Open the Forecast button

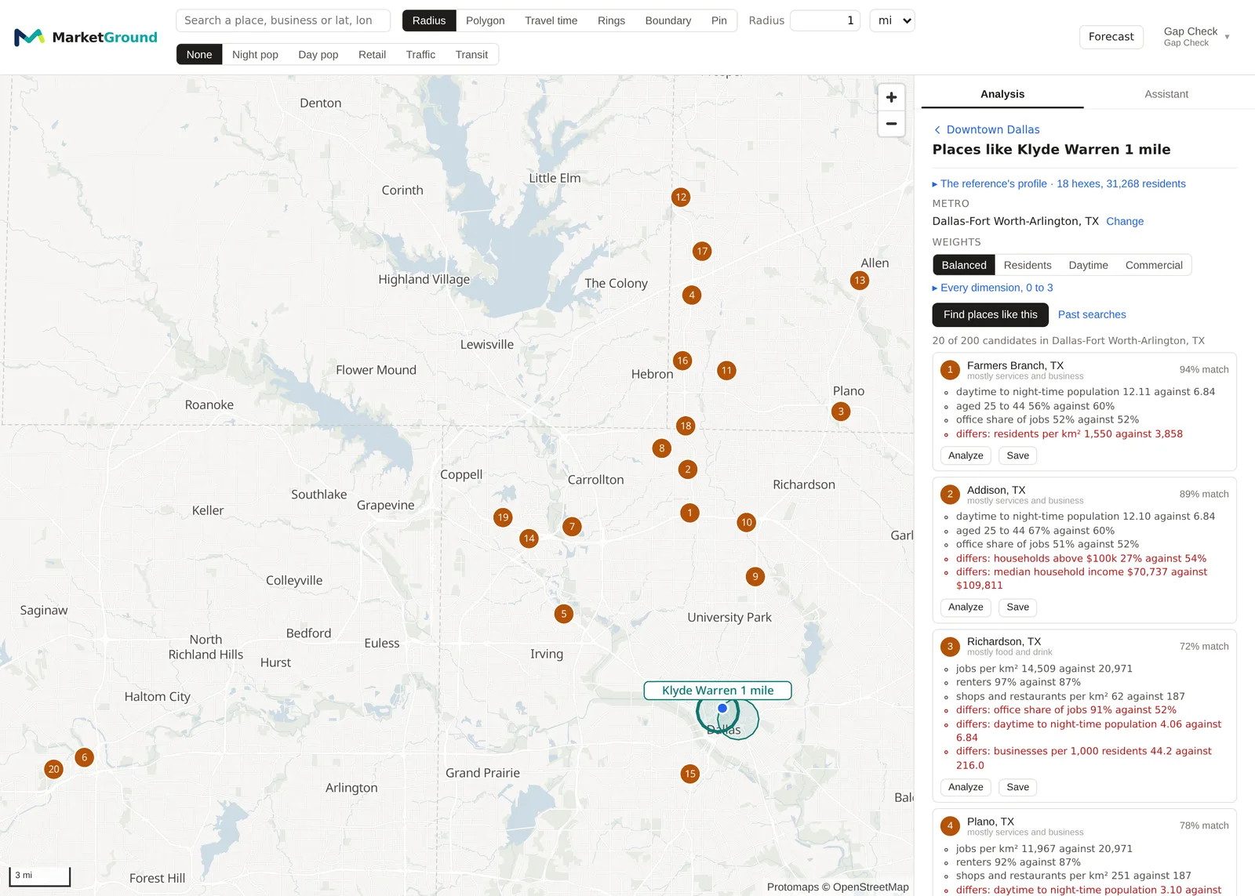pos(1111,37)
